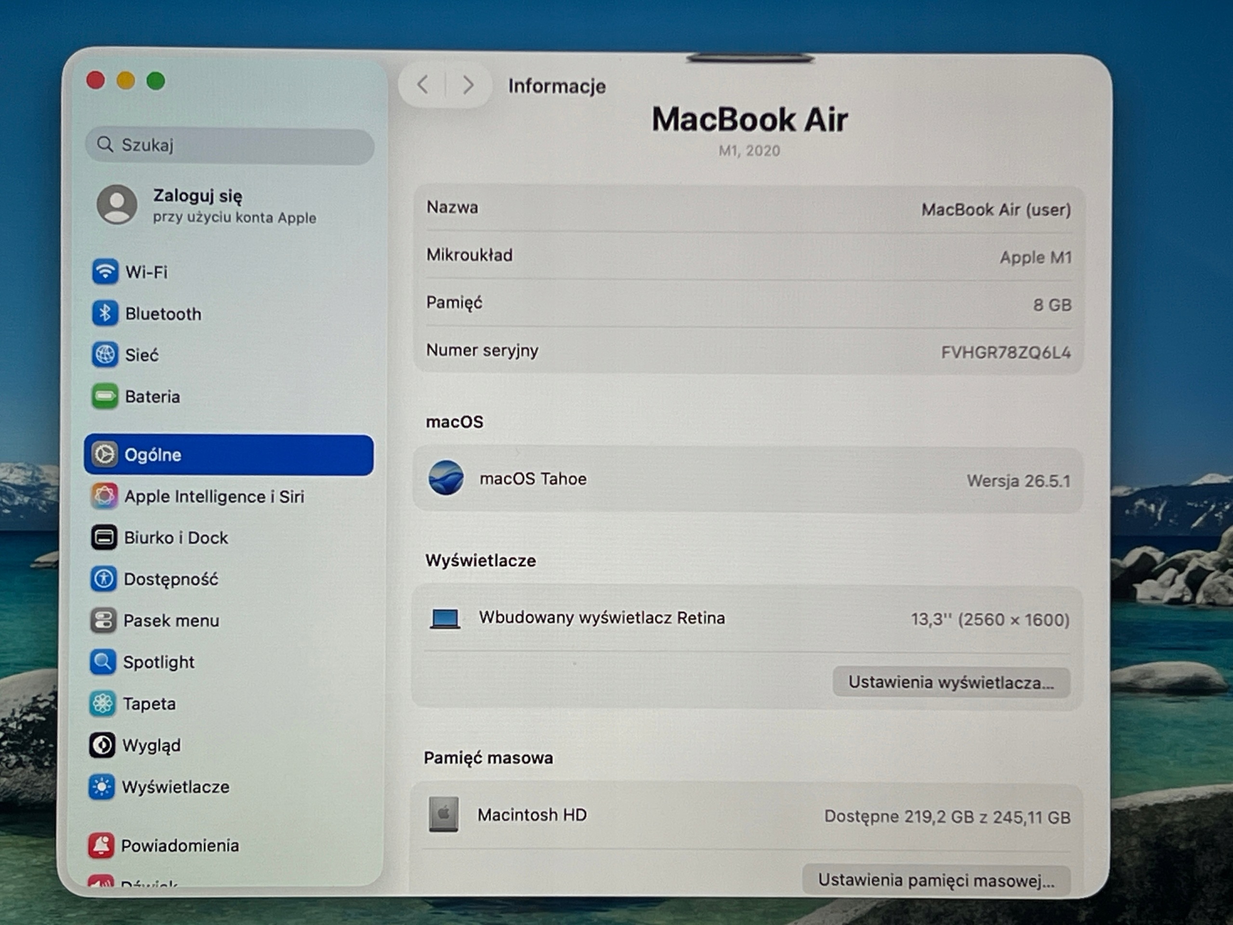This screenshot has height=925, width=1233.
Task: Open Ustawienia wyświetlacza settings
Action: point(952,682)
